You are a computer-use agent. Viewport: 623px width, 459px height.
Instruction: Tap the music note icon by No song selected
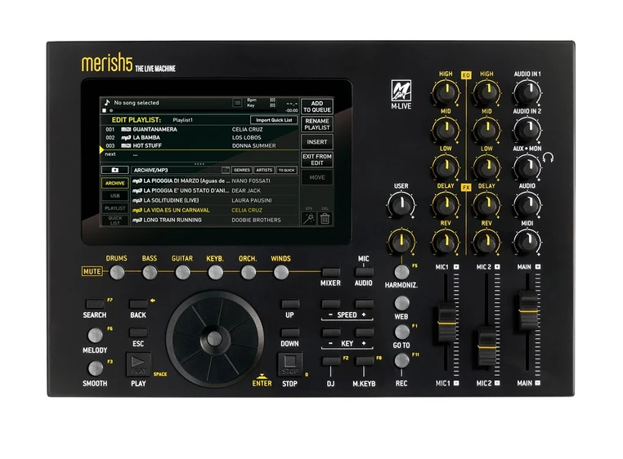[x=106, y=102]
